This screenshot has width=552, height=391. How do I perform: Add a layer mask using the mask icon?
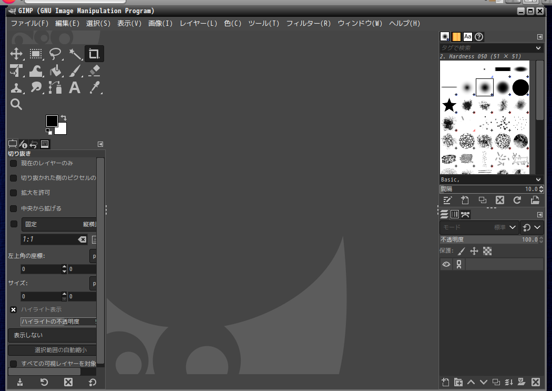point(522,382)
